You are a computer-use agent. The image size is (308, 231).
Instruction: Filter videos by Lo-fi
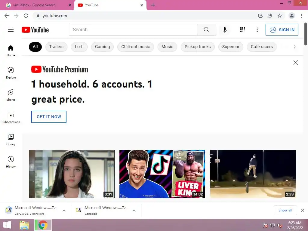click(x=79, y=47)
